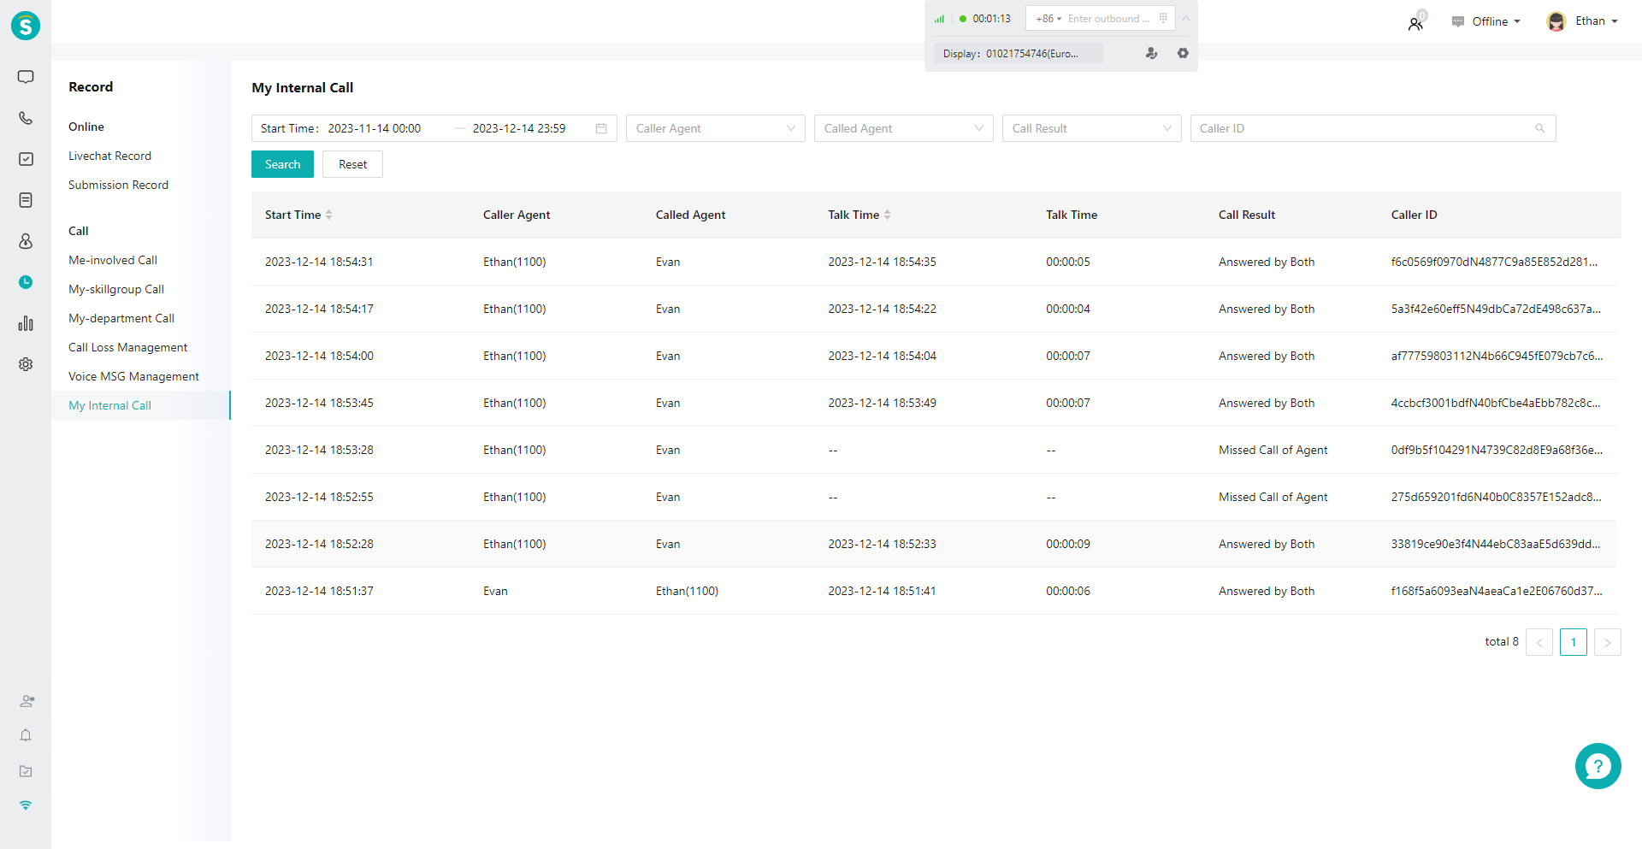Open the Display number selector

click(x=1018, y=53)
